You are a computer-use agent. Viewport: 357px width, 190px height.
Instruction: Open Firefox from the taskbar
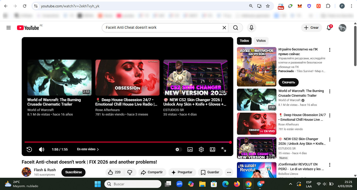coord(237,184)
